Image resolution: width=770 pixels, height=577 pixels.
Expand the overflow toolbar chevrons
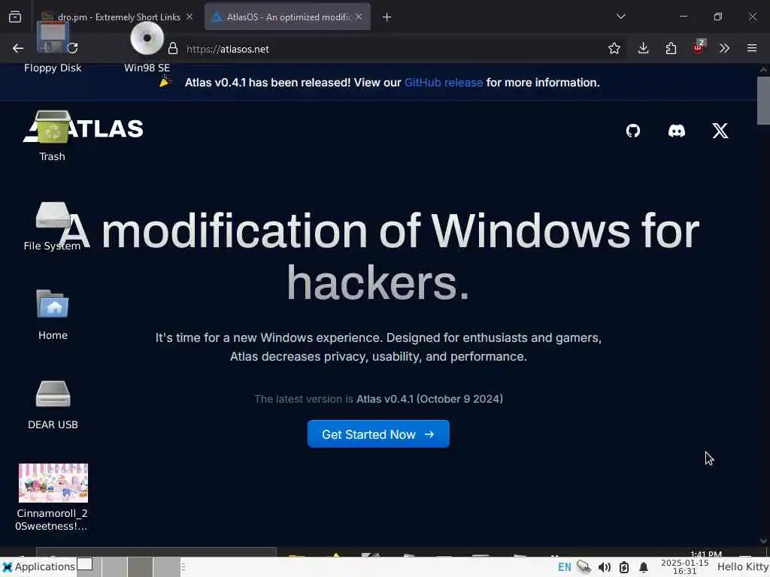724,48
